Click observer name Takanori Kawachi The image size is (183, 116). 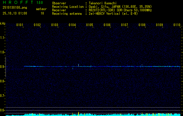pyautogui.click(x=103, y=3)
